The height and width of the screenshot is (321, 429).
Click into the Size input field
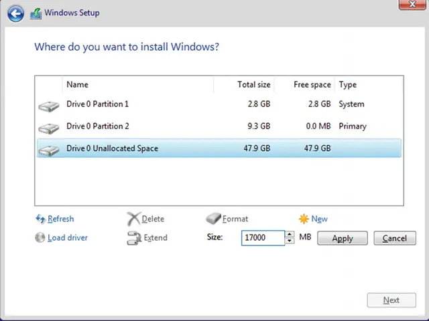pyautogui.click(x=262, y=237)
